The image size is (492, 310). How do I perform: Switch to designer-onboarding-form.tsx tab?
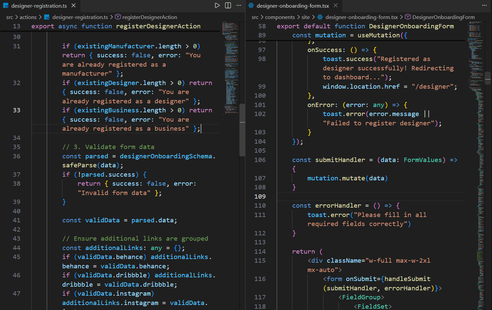(293, 6)
